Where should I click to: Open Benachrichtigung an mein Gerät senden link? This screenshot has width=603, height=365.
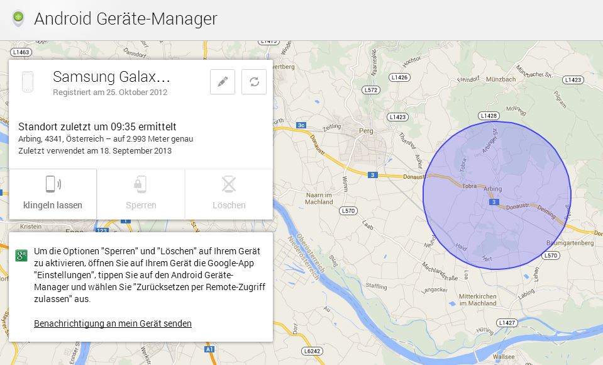113,323
